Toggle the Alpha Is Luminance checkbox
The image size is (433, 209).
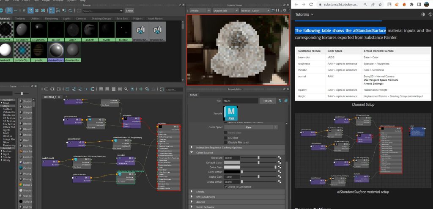[x=226, y=187]
